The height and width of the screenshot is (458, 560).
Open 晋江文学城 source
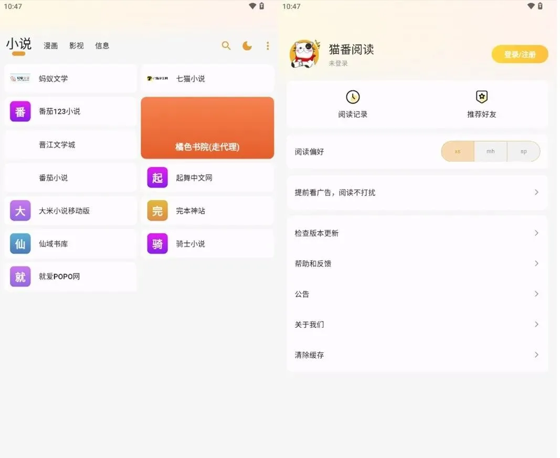70,144
